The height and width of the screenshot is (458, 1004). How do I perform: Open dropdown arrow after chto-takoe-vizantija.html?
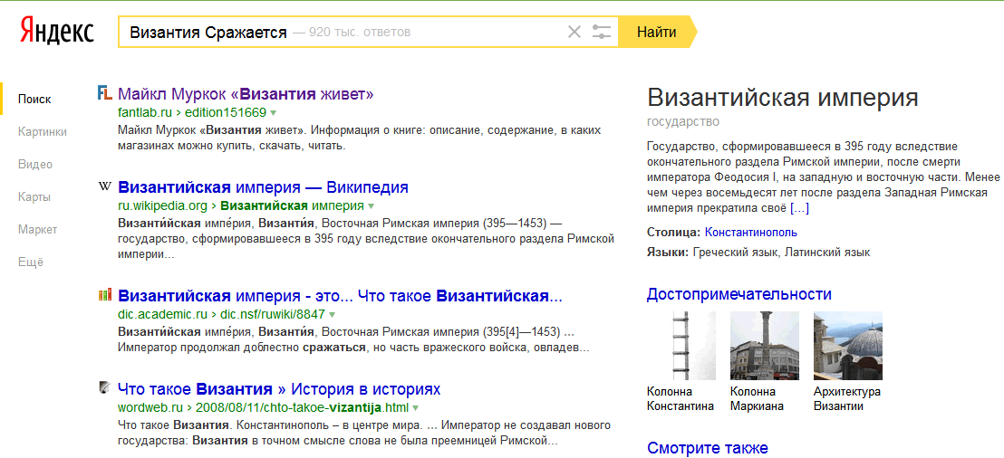[x=416, y=408]
